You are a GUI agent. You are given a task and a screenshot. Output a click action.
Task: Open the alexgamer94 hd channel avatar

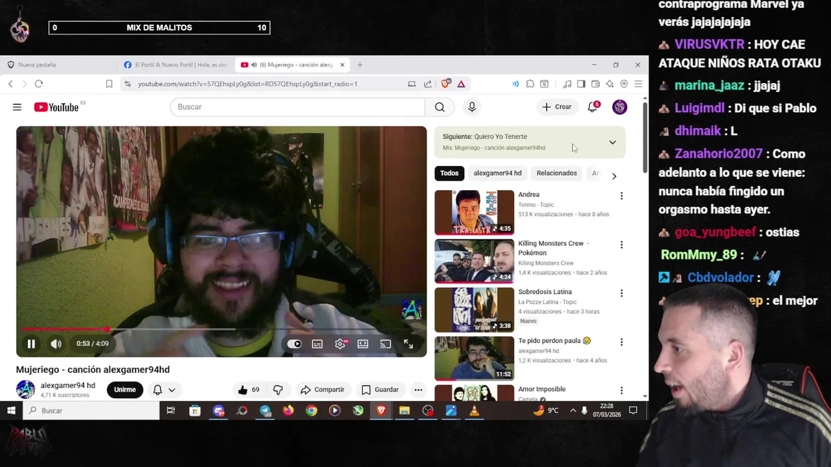point(26,390)
